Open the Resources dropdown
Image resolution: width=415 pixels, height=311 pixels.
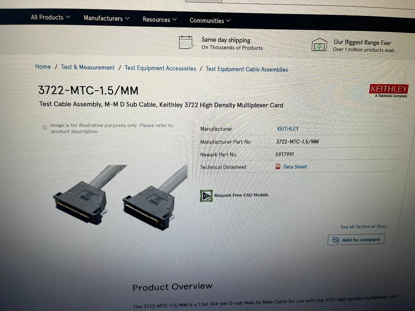(x=160, y=19)
